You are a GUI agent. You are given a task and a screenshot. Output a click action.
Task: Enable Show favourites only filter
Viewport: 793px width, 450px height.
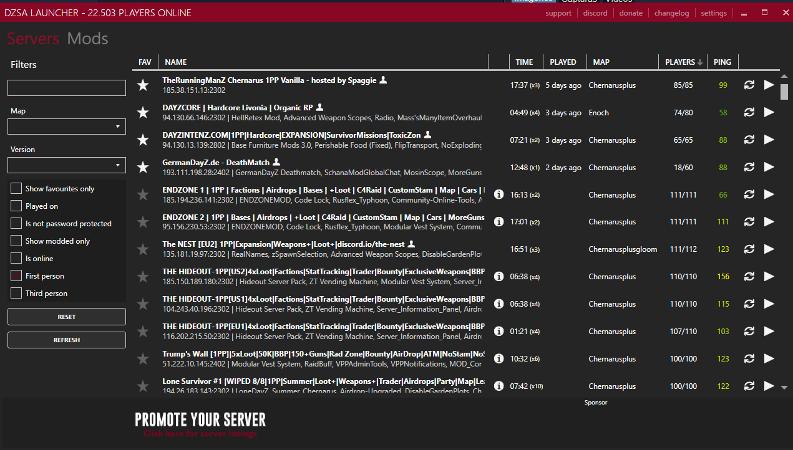(16, 188)
